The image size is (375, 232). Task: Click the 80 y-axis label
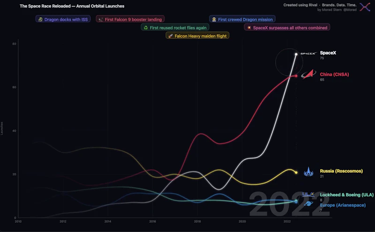(x=15, y=43)
